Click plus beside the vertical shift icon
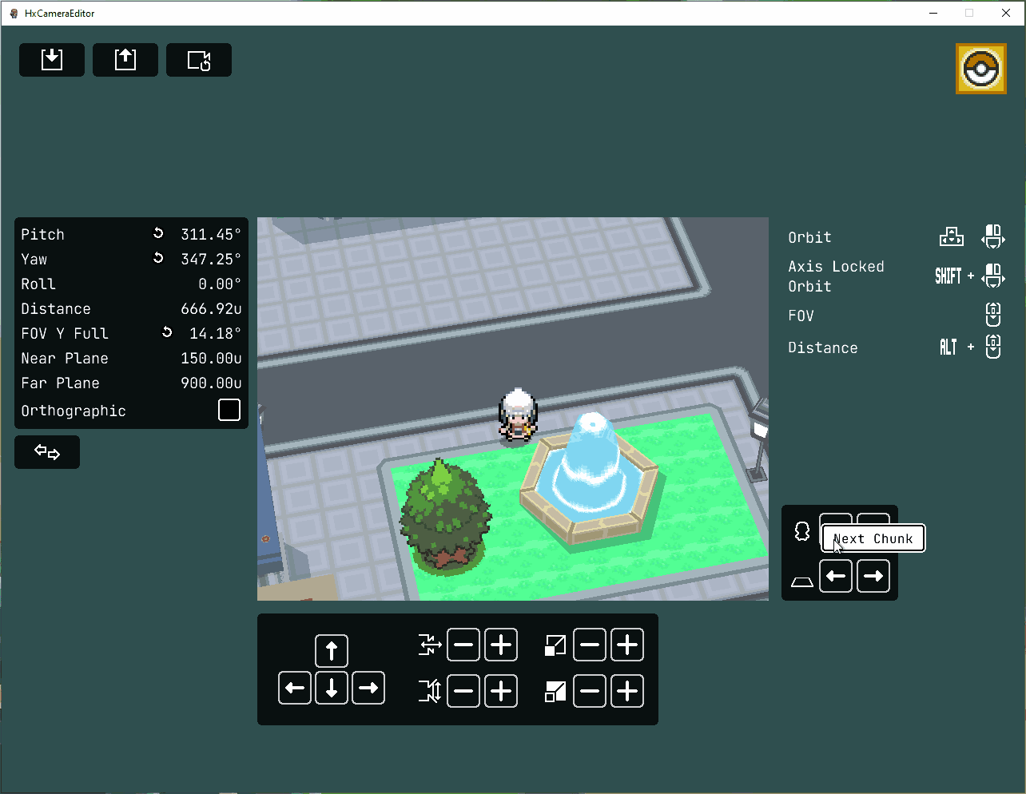 point(501,691)
